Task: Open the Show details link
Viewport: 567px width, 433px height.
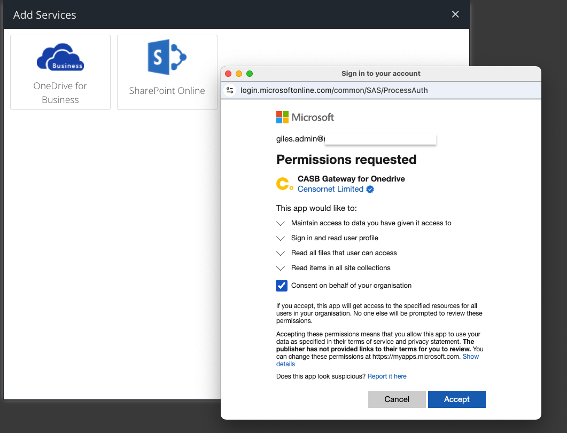Action: tap(470, 357)
